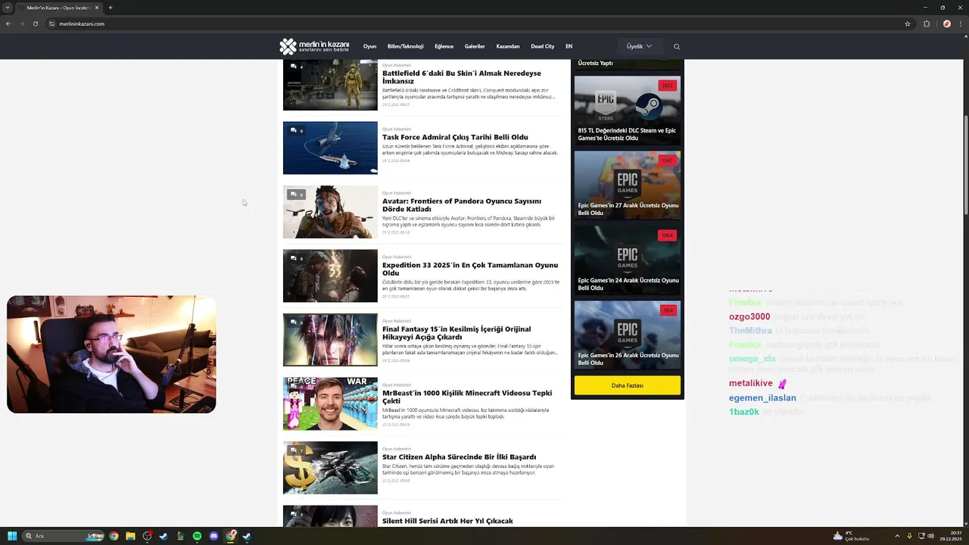Click the Daha Fazlası button
The width and height of the screenshot is (969, 545).
pos(627,385)
